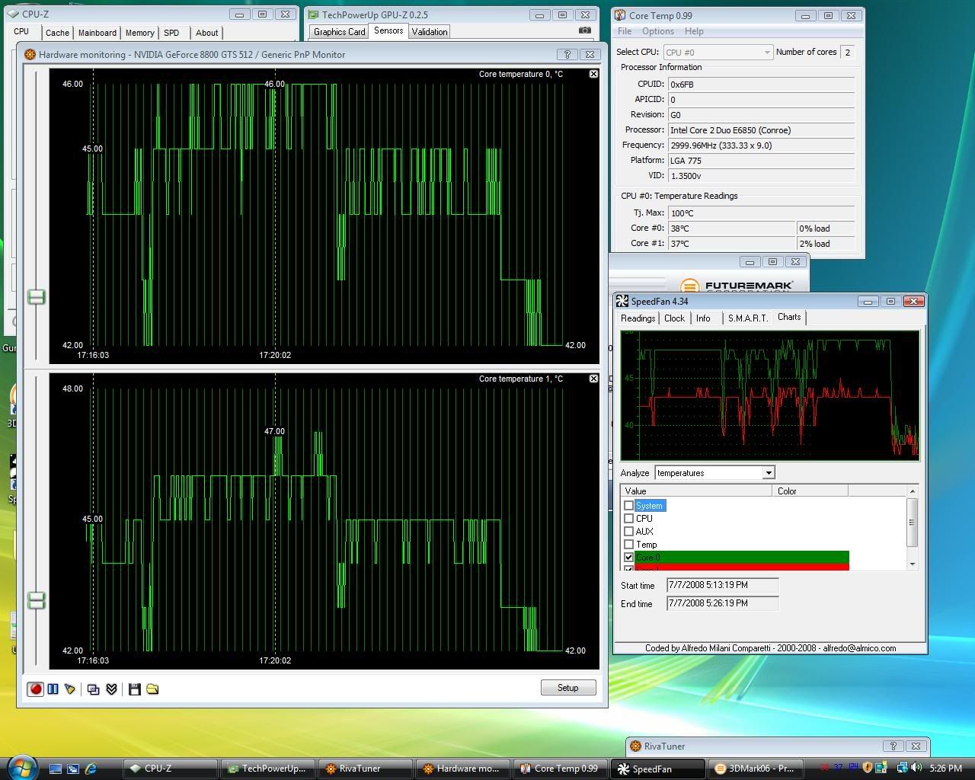Click the SpeedFan Start time field

[x=722, y=585]
